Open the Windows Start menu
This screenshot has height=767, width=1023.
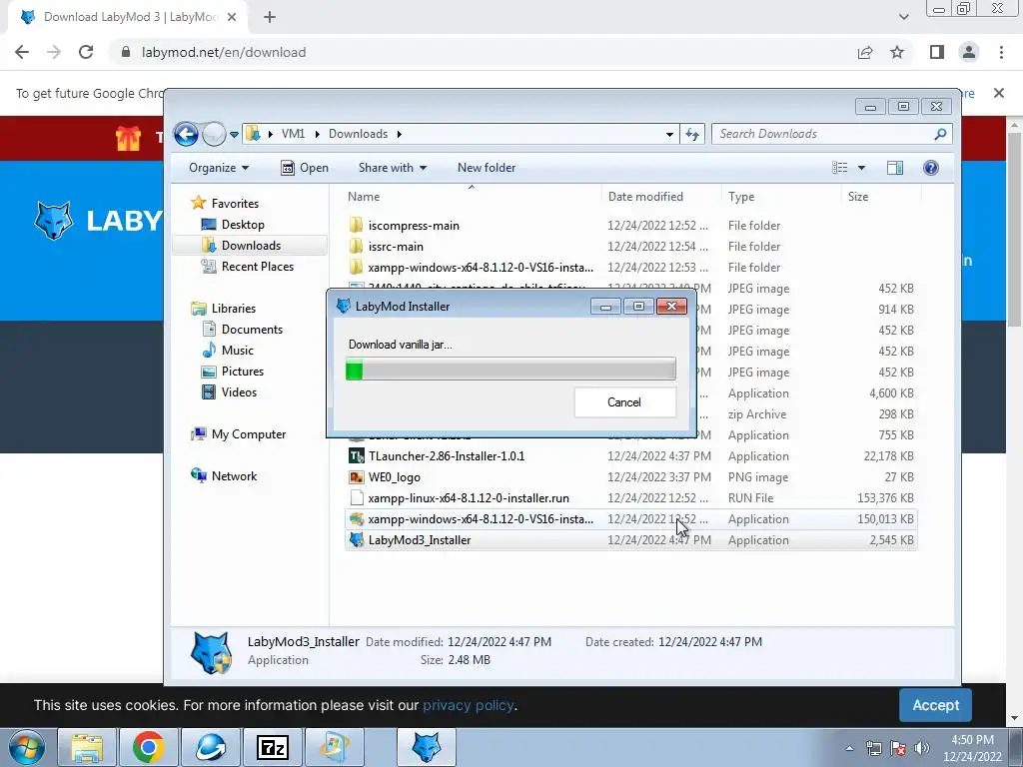pyautogui.click(x=26, y=747)
